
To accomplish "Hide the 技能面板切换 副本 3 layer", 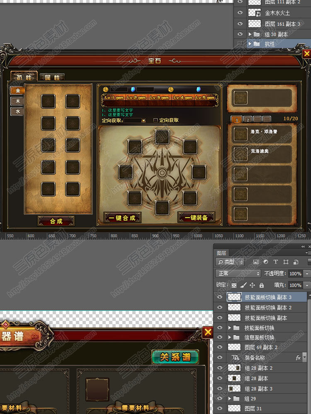I will pyautogui.click(x=219, y=297).
